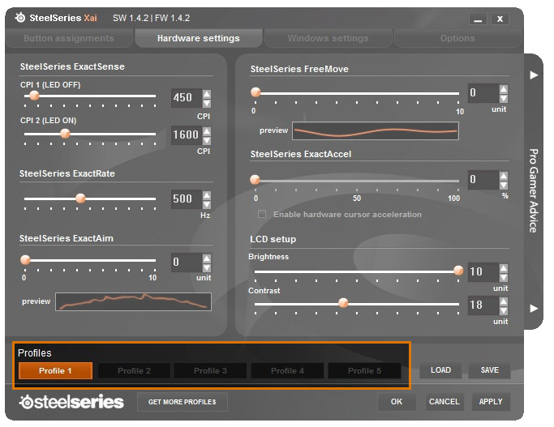Viewport: 554px width, 427px height.
Task: Enable hardware cursor acceleration checkbox
Action: coord(262,214)
